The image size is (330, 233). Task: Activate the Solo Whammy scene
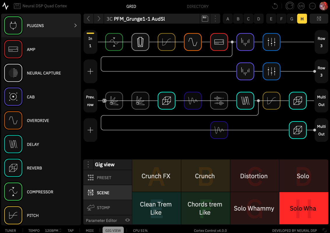tap(255, 208)
